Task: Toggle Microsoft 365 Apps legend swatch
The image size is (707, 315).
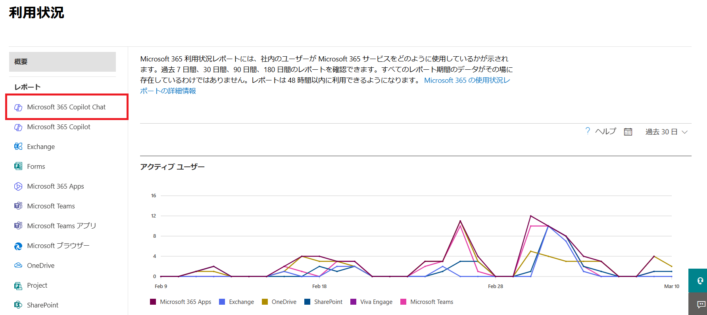Action: pyautogui.click(x=153, y=302)
